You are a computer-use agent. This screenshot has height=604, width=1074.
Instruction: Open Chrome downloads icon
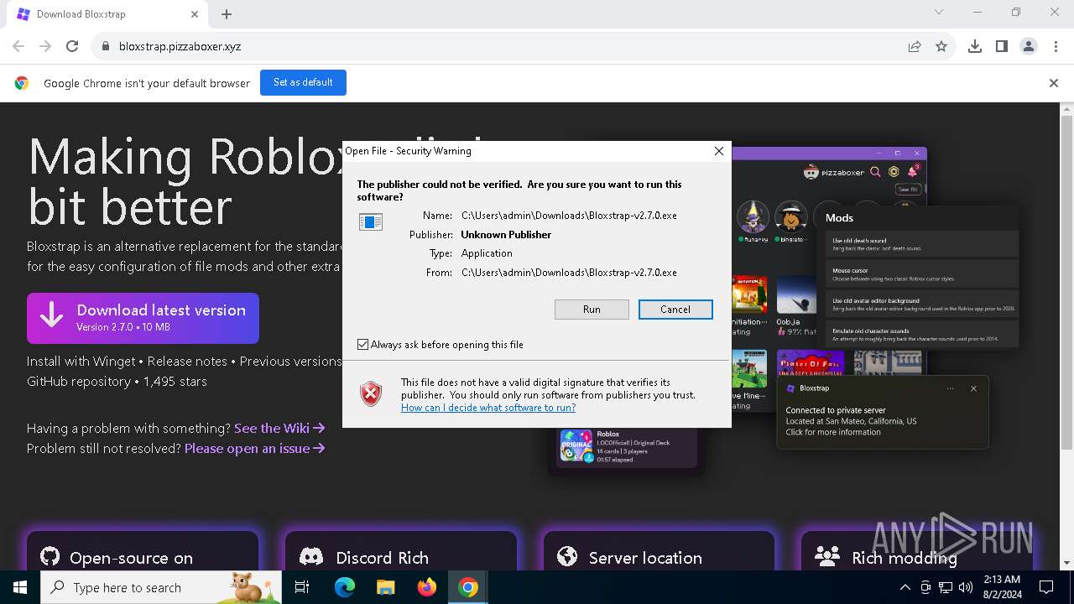pyautogui.click(x=975, y=46)
